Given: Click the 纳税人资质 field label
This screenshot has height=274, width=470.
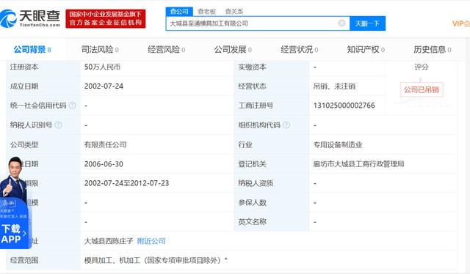Looking at the screenshot, I should click(256, 183).
